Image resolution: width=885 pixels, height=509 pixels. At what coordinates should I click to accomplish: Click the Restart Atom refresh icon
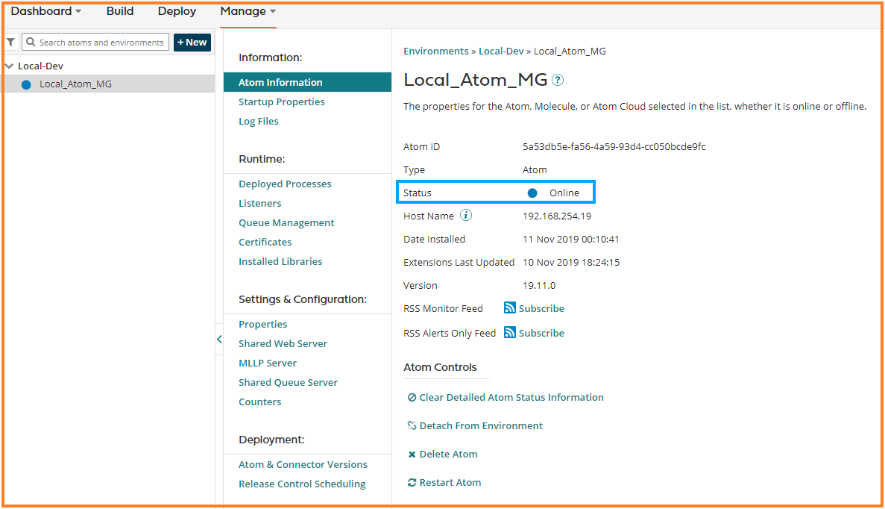coord(412,483)
